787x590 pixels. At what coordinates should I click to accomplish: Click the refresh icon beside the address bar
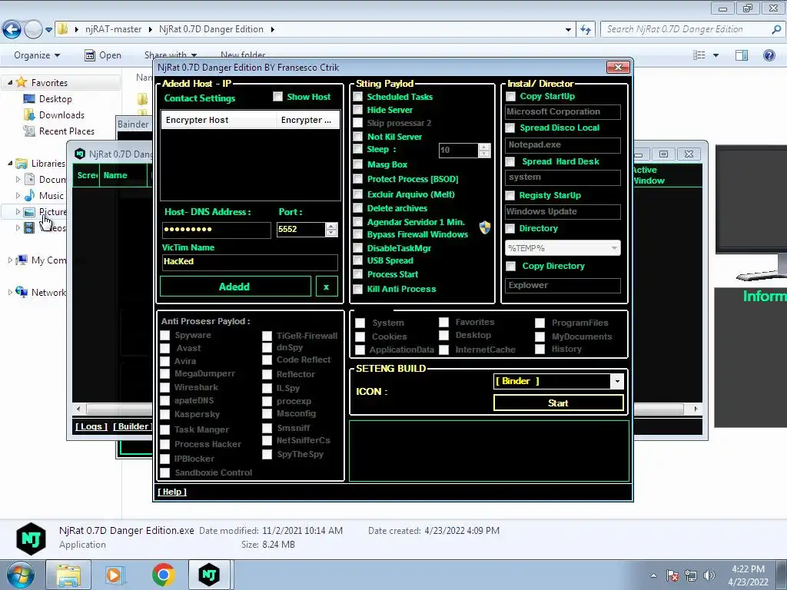(x=585, y=30)
